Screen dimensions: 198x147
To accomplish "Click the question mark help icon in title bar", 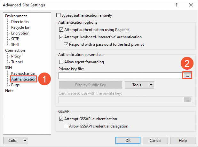I will pos(177,5).
